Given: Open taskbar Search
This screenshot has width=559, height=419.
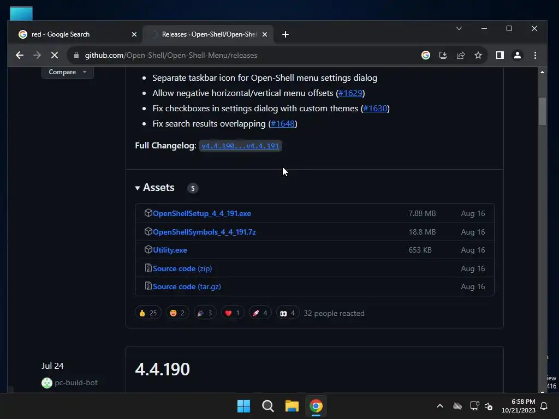Looking at the screenshot, I should coord(267,406).
